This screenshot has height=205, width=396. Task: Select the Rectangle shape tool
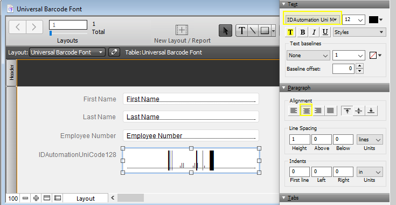[x=265, y=31]
